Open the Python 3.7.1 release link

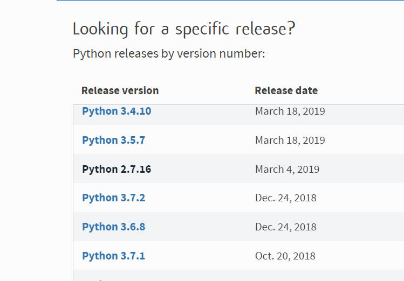pyautogui.click(x=113, y=256)
